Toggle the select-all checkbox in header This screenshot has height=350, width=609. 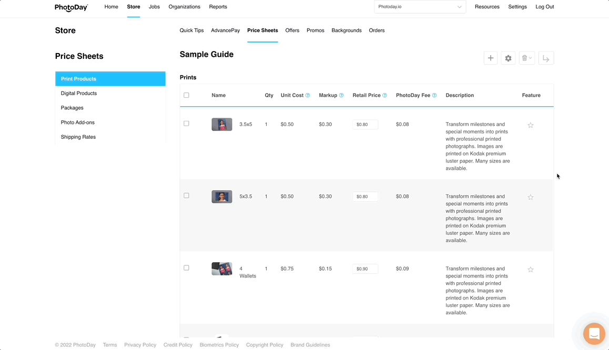pos(186,95)
